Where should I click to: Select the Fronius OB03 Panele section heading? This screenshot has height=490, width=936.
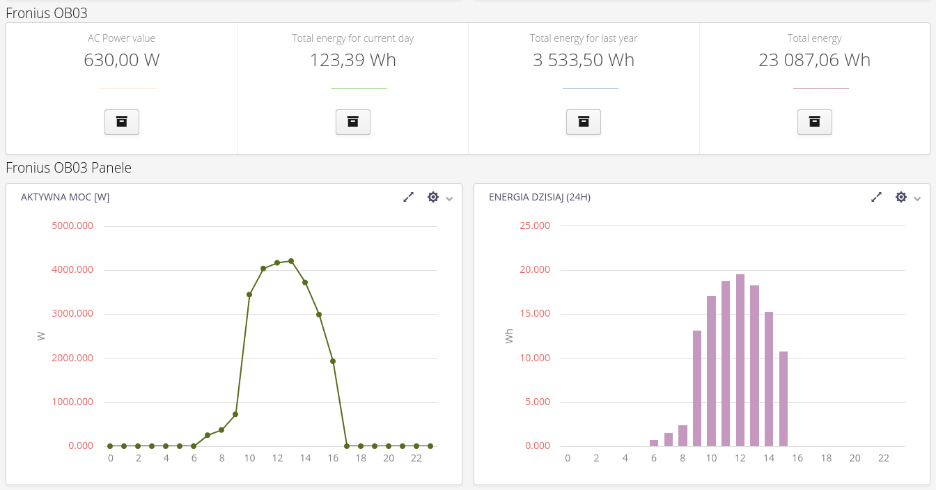68,168
